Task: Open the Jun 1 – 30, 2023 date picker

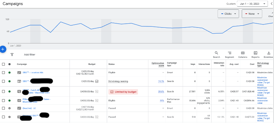Action: click(x=252, y=4)
